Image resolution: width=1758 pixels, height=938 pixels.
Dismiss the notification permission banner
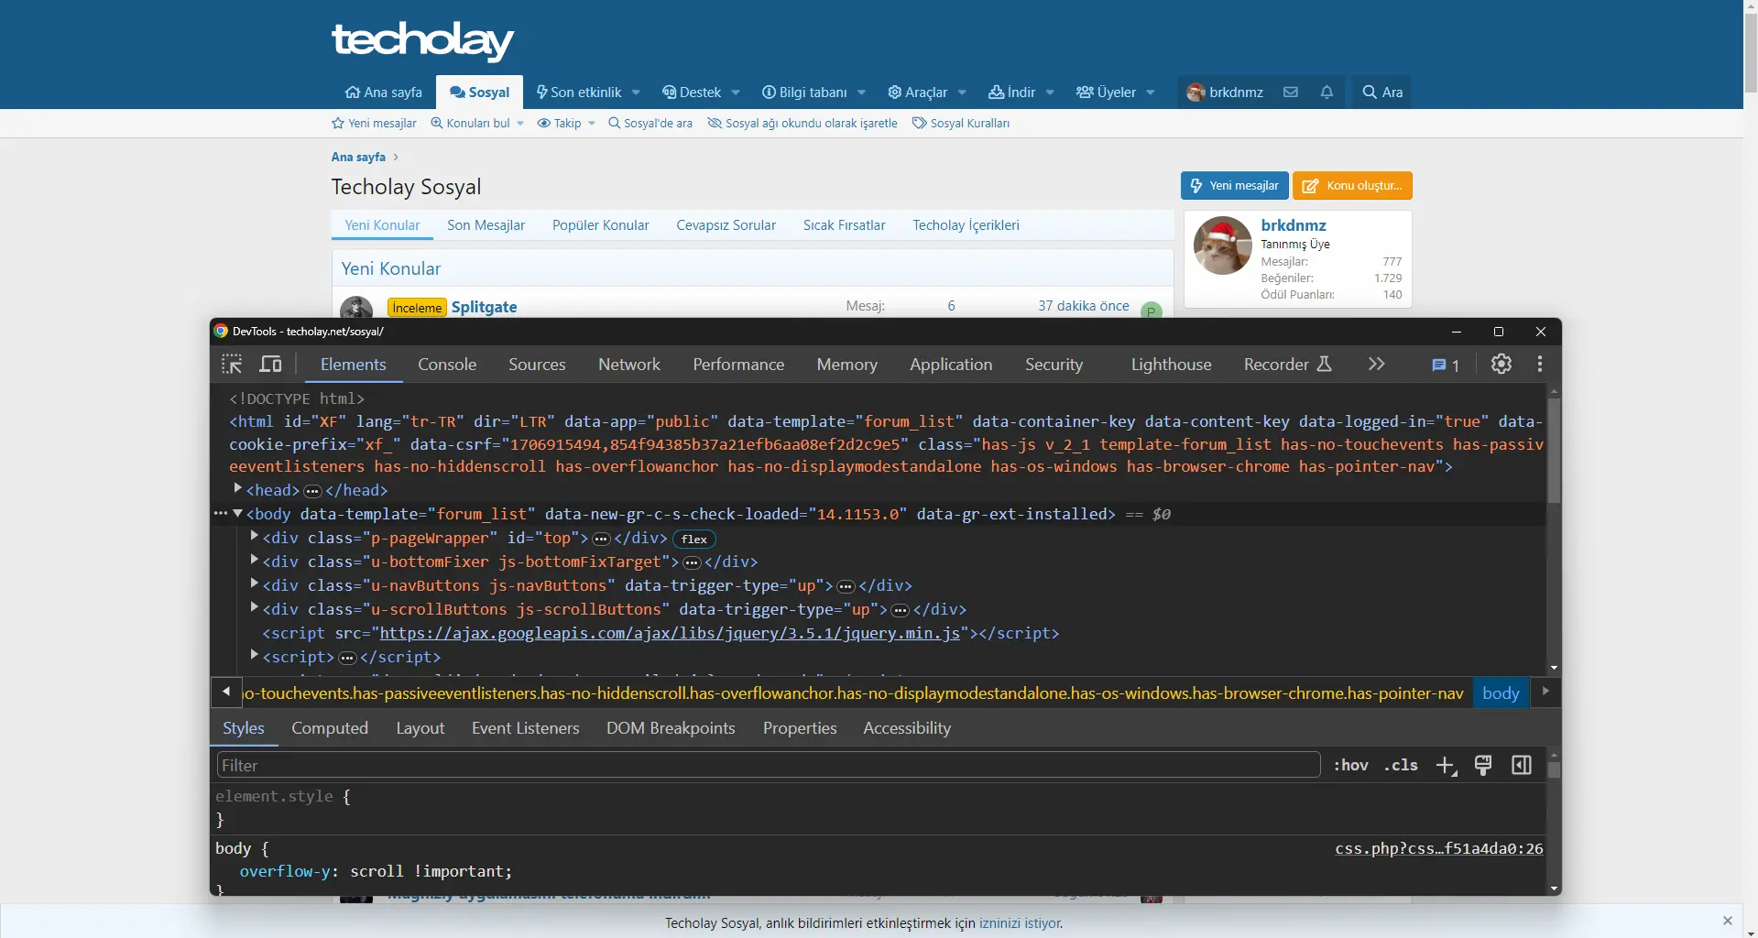tap(1728, 921)
